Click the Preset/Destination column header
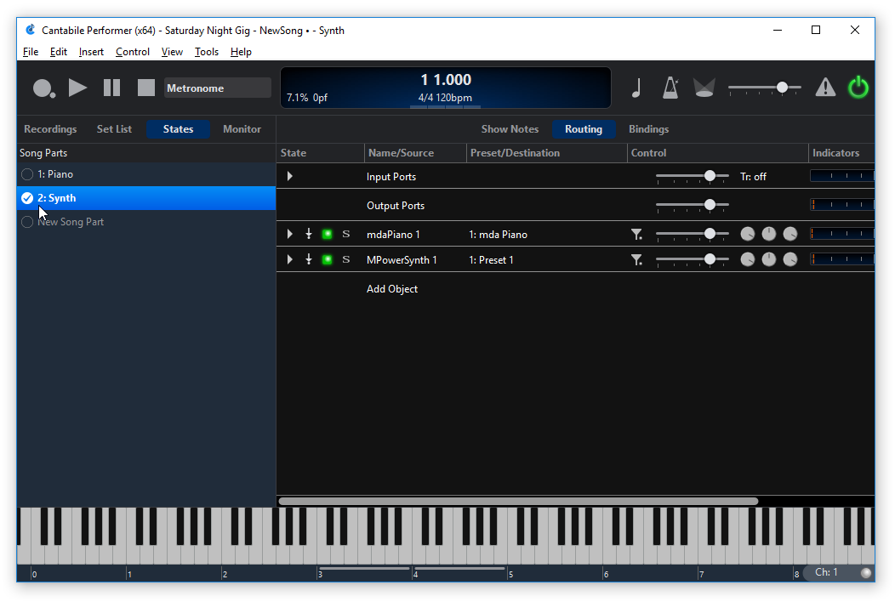The height and width of the screenshot is (602, 895). click(547, 153)
